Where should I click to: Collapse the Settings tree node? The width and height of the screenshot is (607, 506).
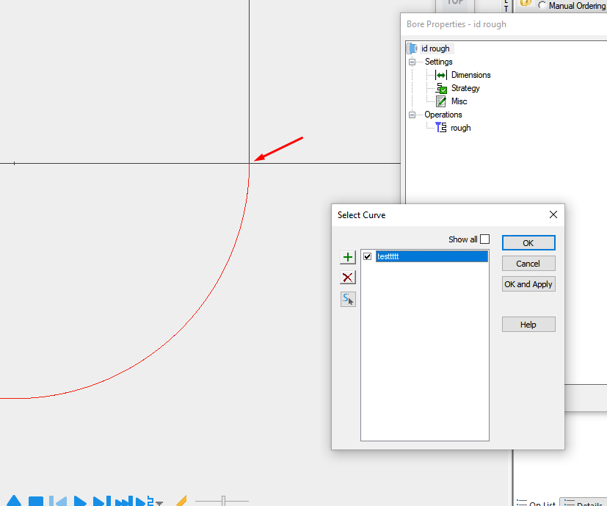tap(412, 61)
